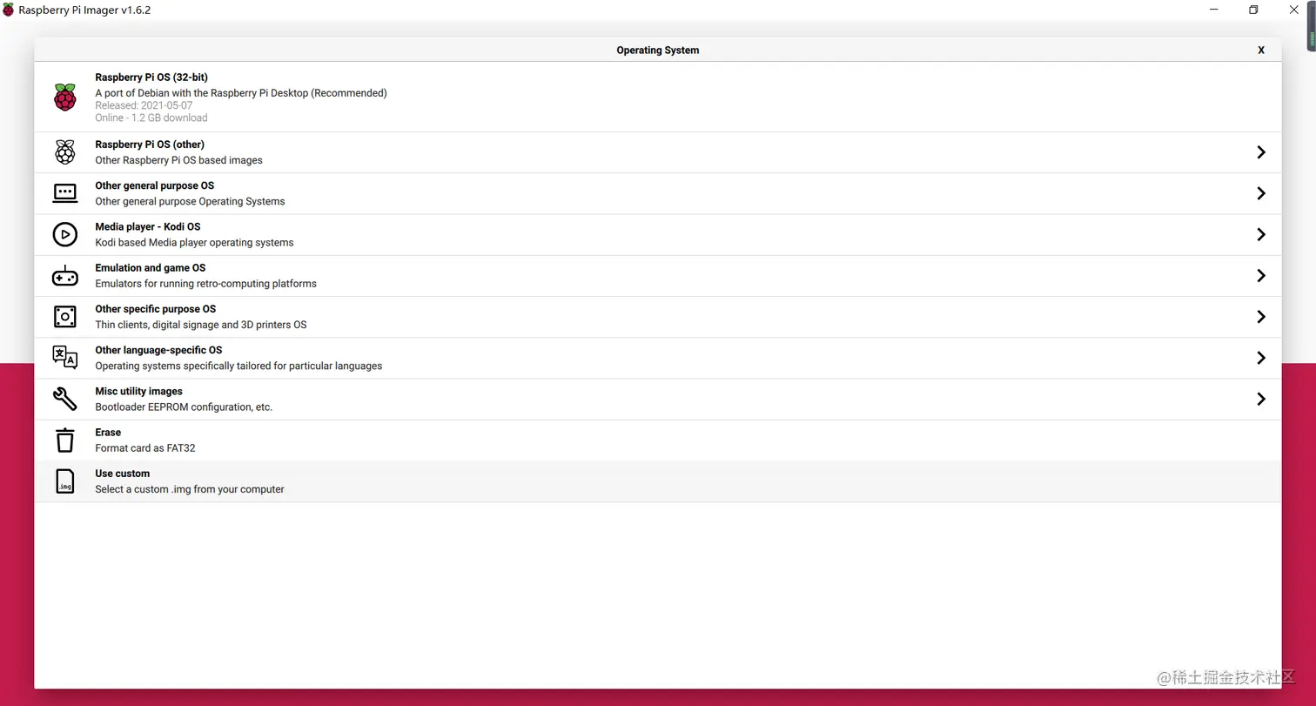Close the Operating System dialog with X
Viewport: 1316px width, 706px height.
[1260, 50]
